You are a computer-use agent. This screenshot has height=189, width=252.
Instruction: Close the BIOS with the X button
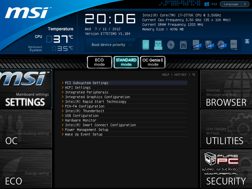[x=245, y=4]
